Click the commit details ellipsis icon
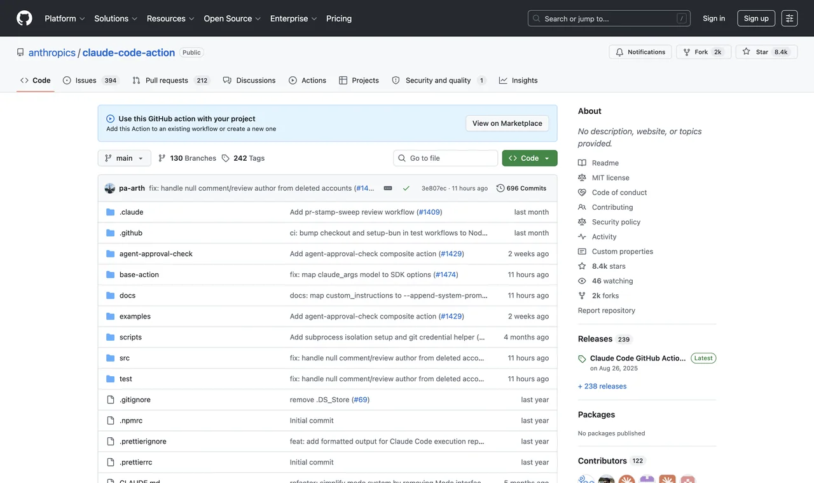The width and height of the screenshot is (814, 483). point(388,188)
